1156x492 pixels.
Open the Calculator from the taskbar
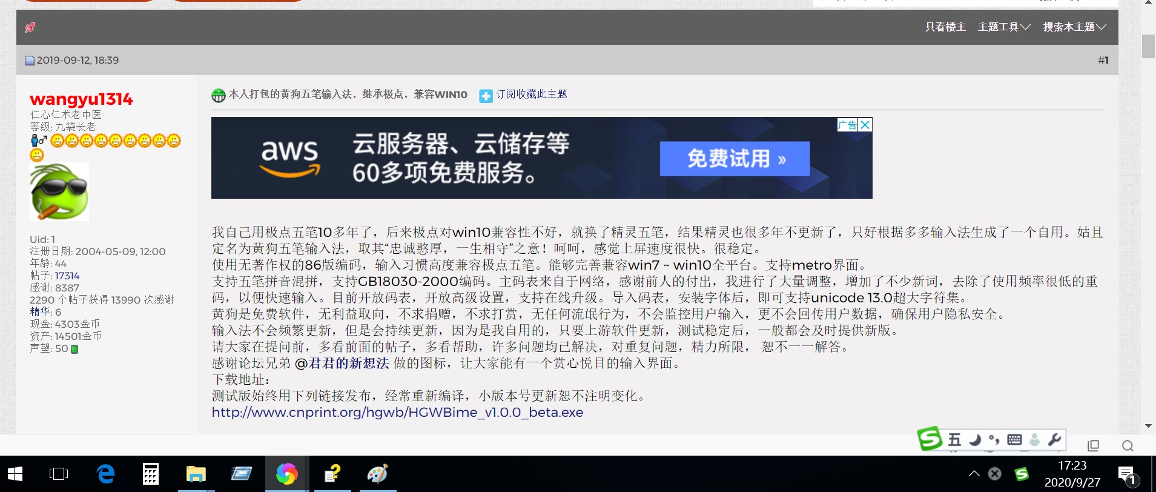150,474
